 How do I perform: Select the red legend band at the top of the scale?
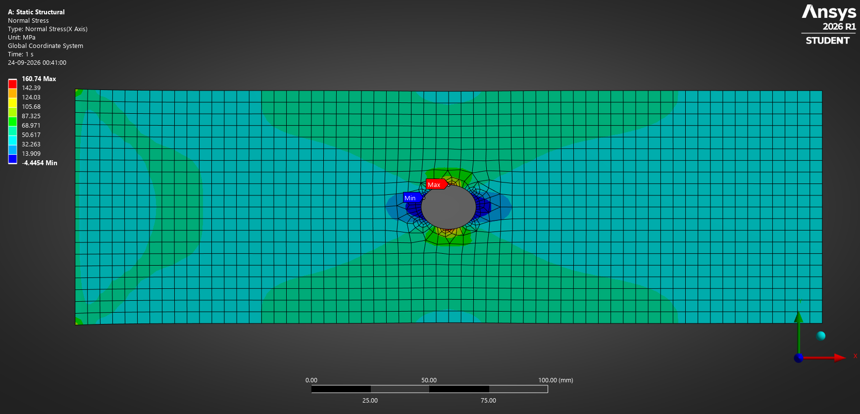click(12, 84)
